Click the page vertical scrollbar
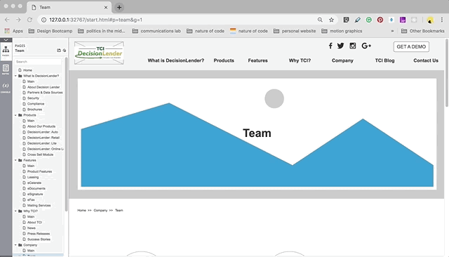This screenshot has height=257, width=449. pos(447,73)
